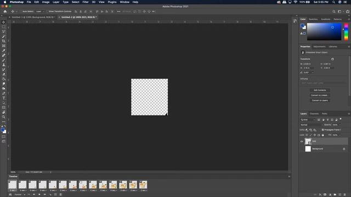Toggle the Show Transform Controls checkbox

click(47, 11)
